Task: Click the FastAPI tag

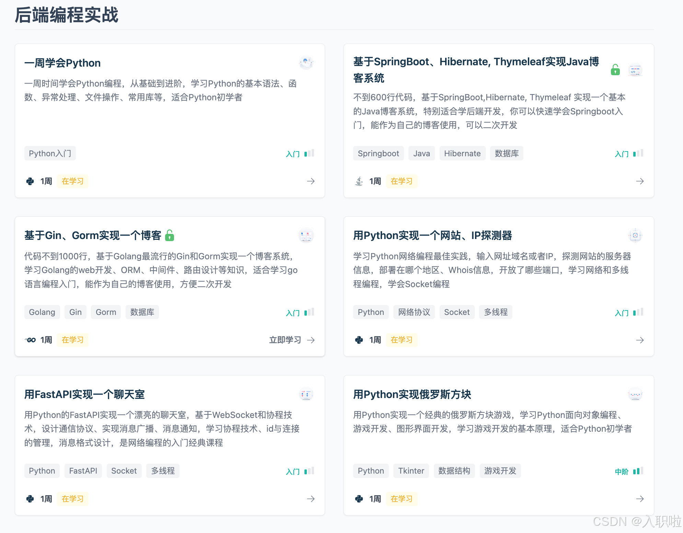Action: [x=83, y=470]
